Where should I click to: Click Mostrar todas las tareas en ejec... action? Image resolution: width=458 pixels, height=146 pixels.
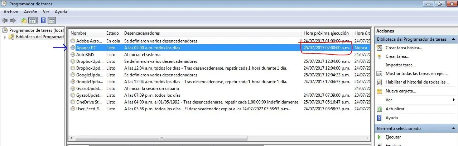tap(417, 74)
